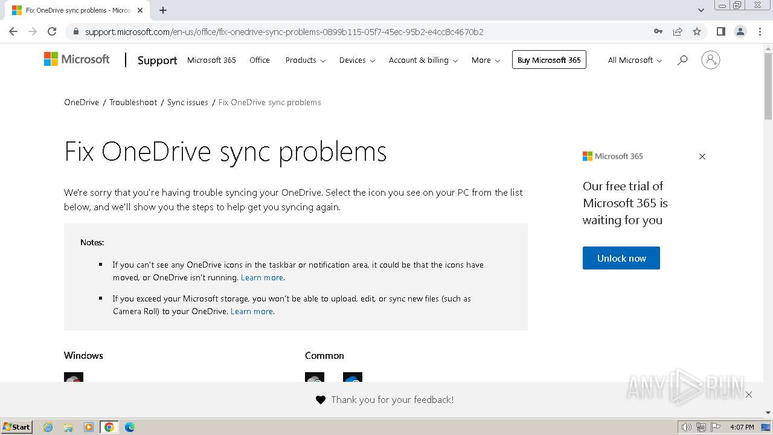Open the Chrome profile avatar icon

[740, 31]
